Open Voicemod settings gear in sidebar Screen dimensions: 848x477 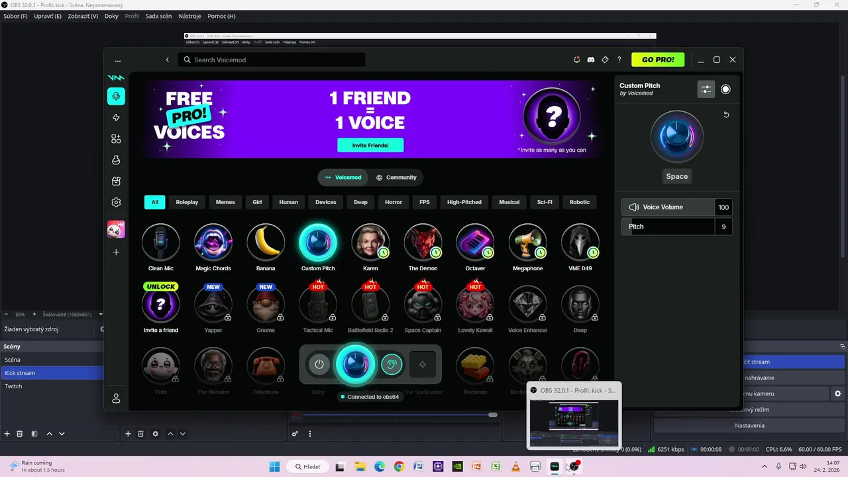[116, 202]
